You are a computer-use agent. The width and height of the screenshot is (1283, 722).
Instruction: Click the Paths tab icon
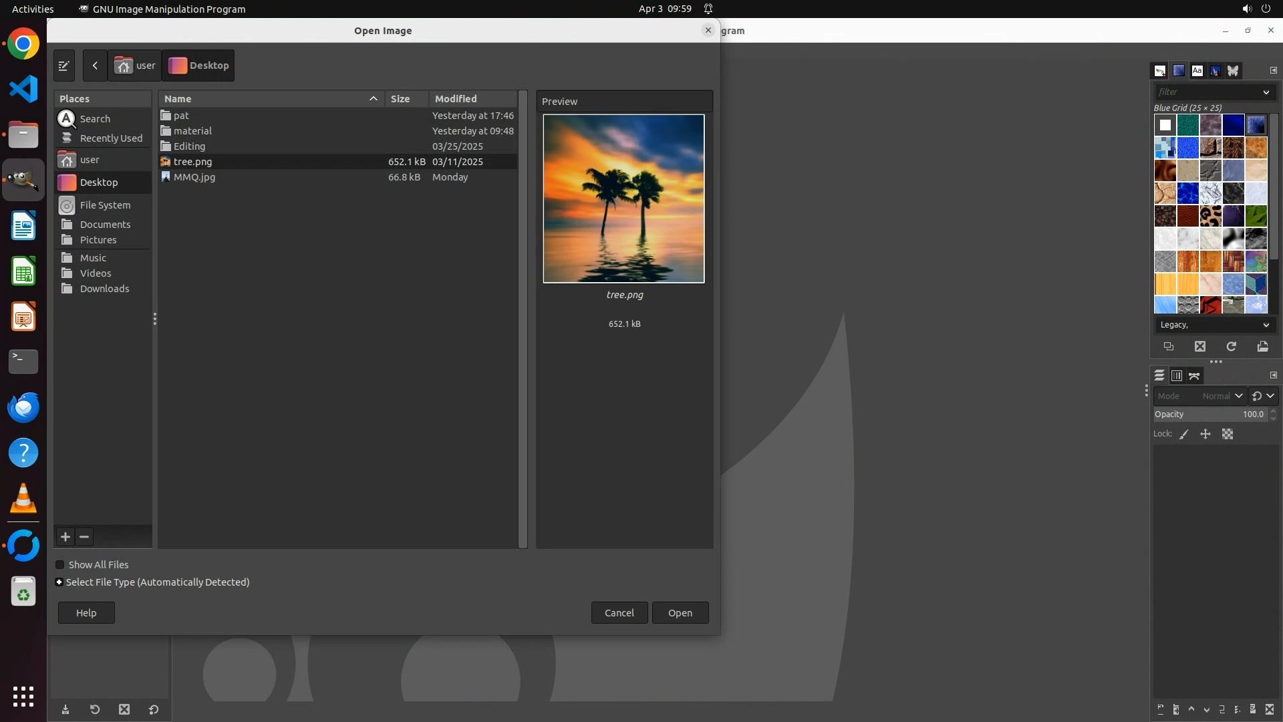point(1194,376)
